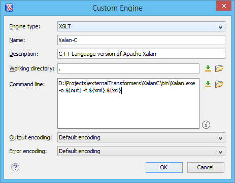Click the Cancel button
235x183 pixels.
206,167
